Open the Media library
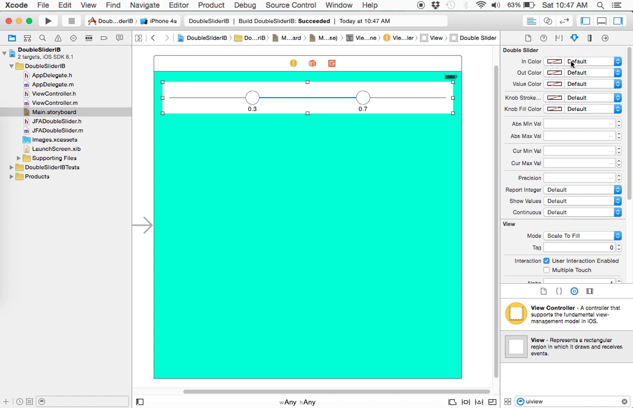Viewport: 633px width, 408px height. click(590, 291)
